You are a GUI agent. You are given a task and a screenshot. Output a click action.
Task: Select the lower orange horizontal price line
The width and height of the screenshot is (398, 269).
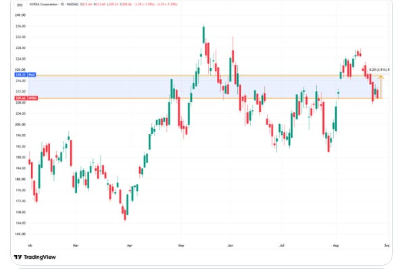tap(203, 98)
